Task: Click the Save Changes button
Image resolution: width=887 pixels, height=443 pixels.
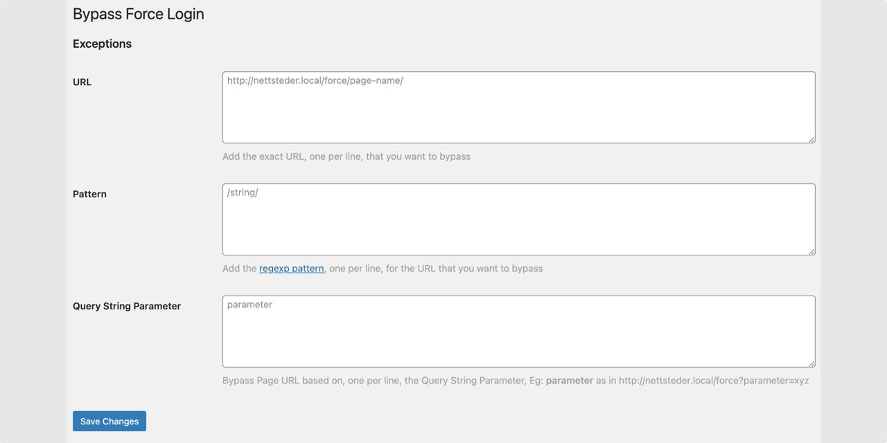Action: coord(109,421)
